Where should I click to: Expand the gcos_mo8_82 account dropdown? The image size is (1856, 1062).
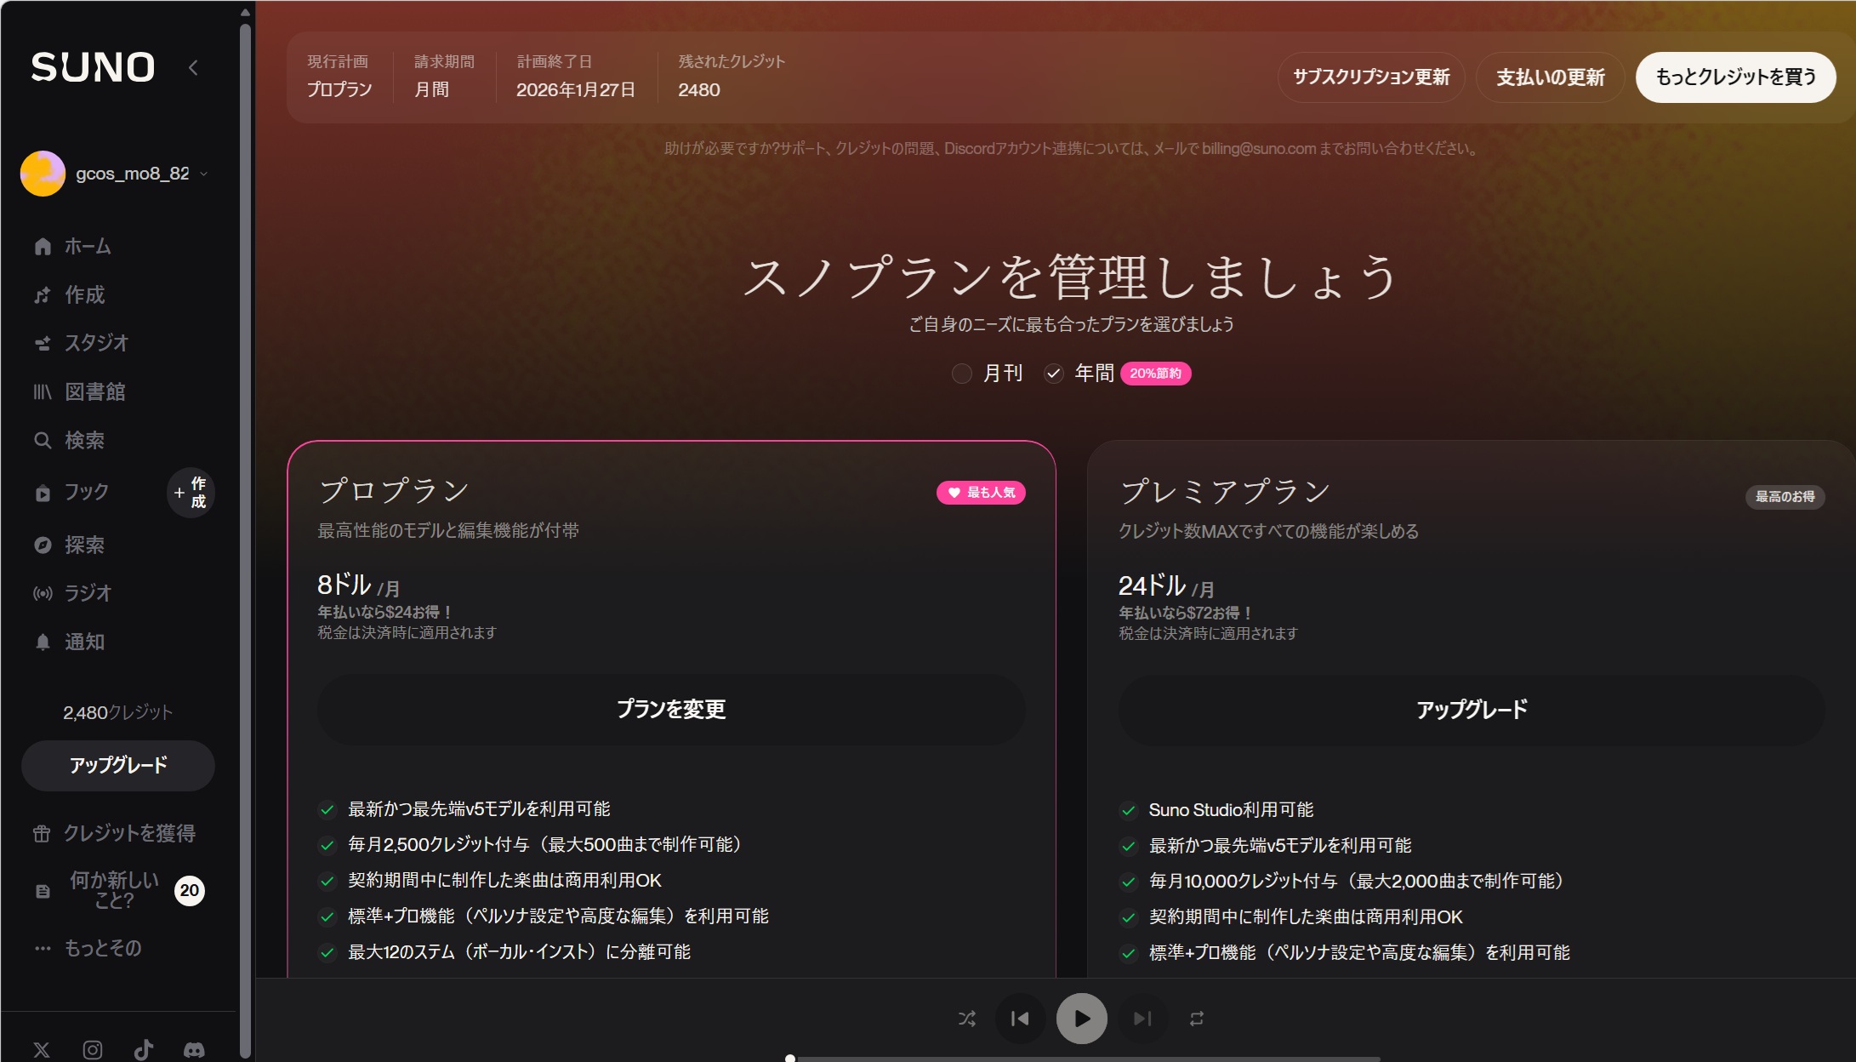(x=203, y=174)
